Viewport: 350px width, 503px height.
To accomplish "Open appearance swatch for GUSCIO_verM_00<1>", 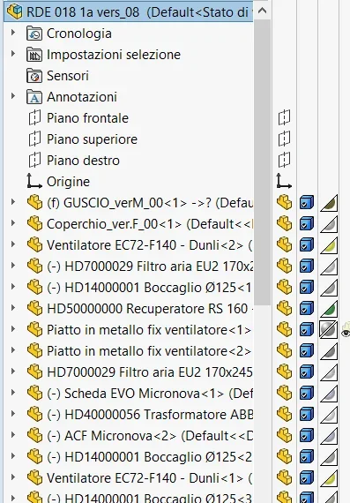I will 330,203.
